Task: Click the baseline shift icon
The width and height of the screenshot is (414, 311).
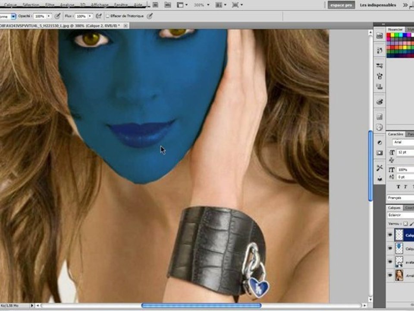Action: 392,177
